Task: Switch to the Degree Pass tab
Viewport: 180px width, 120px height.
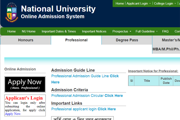Action: [127, 40]
